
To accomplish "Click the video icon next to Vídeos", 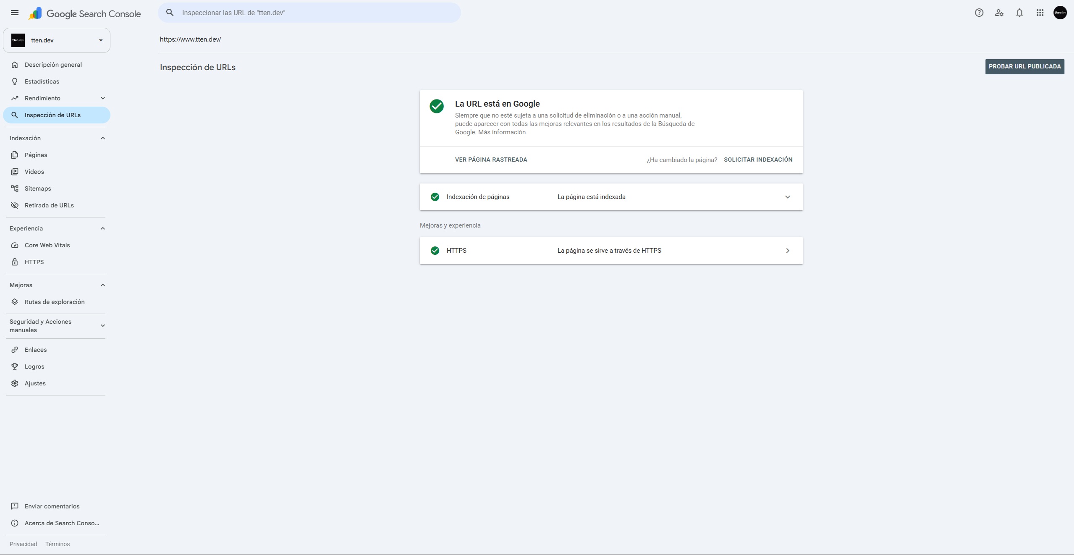I will (x=15, y=172).
